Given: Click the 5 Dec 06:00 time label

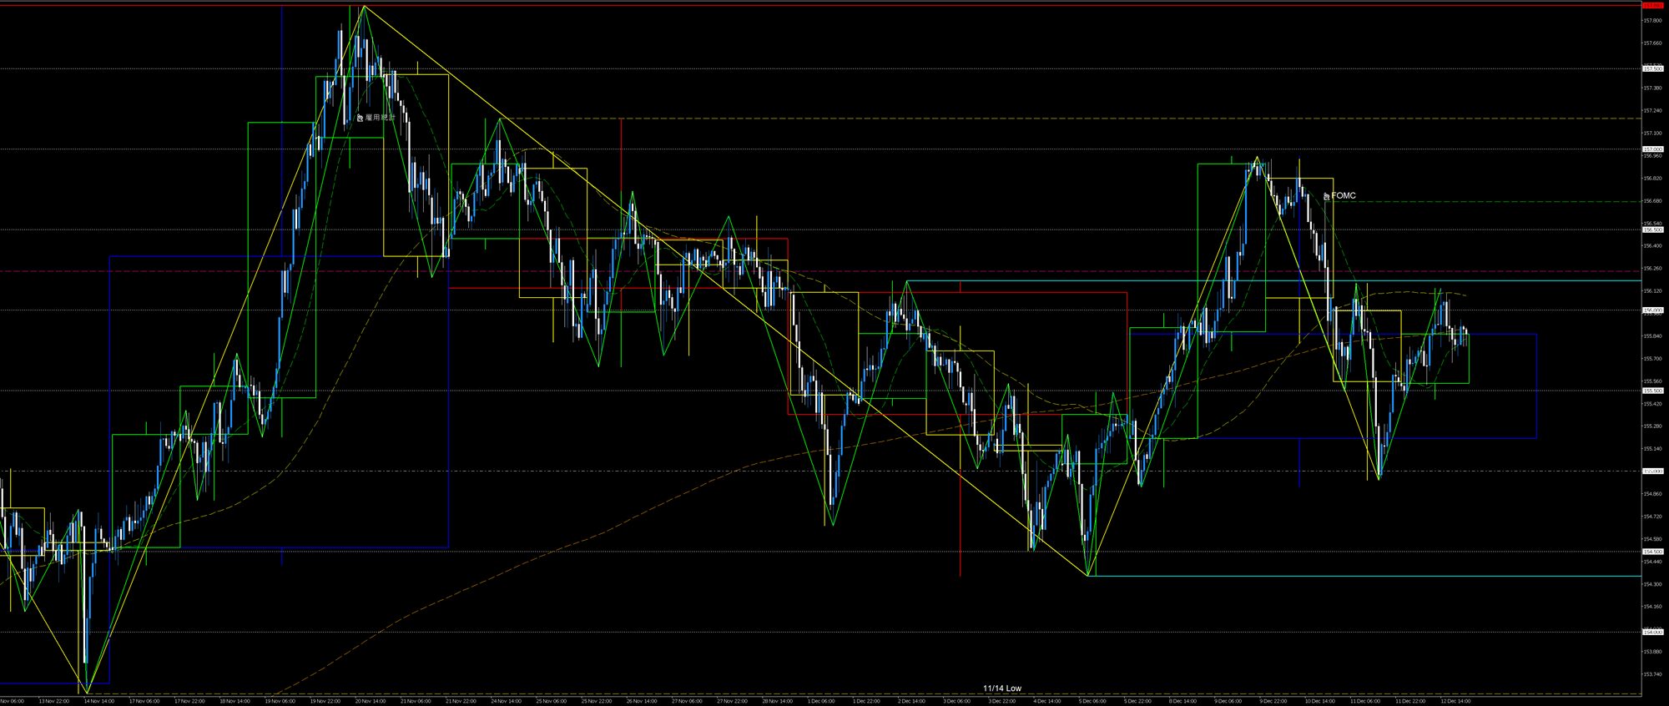Looking at the screenshot, I should click(1092, 701).
